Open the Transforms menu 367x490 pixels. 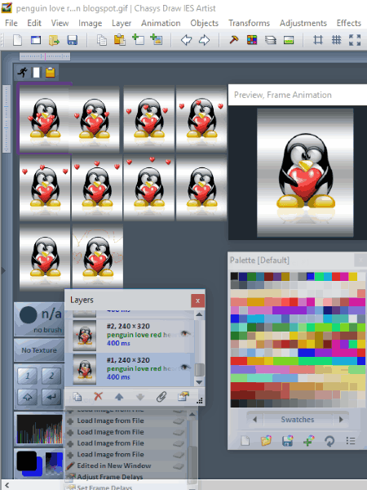pyautogui.click(x=249, y=23)
